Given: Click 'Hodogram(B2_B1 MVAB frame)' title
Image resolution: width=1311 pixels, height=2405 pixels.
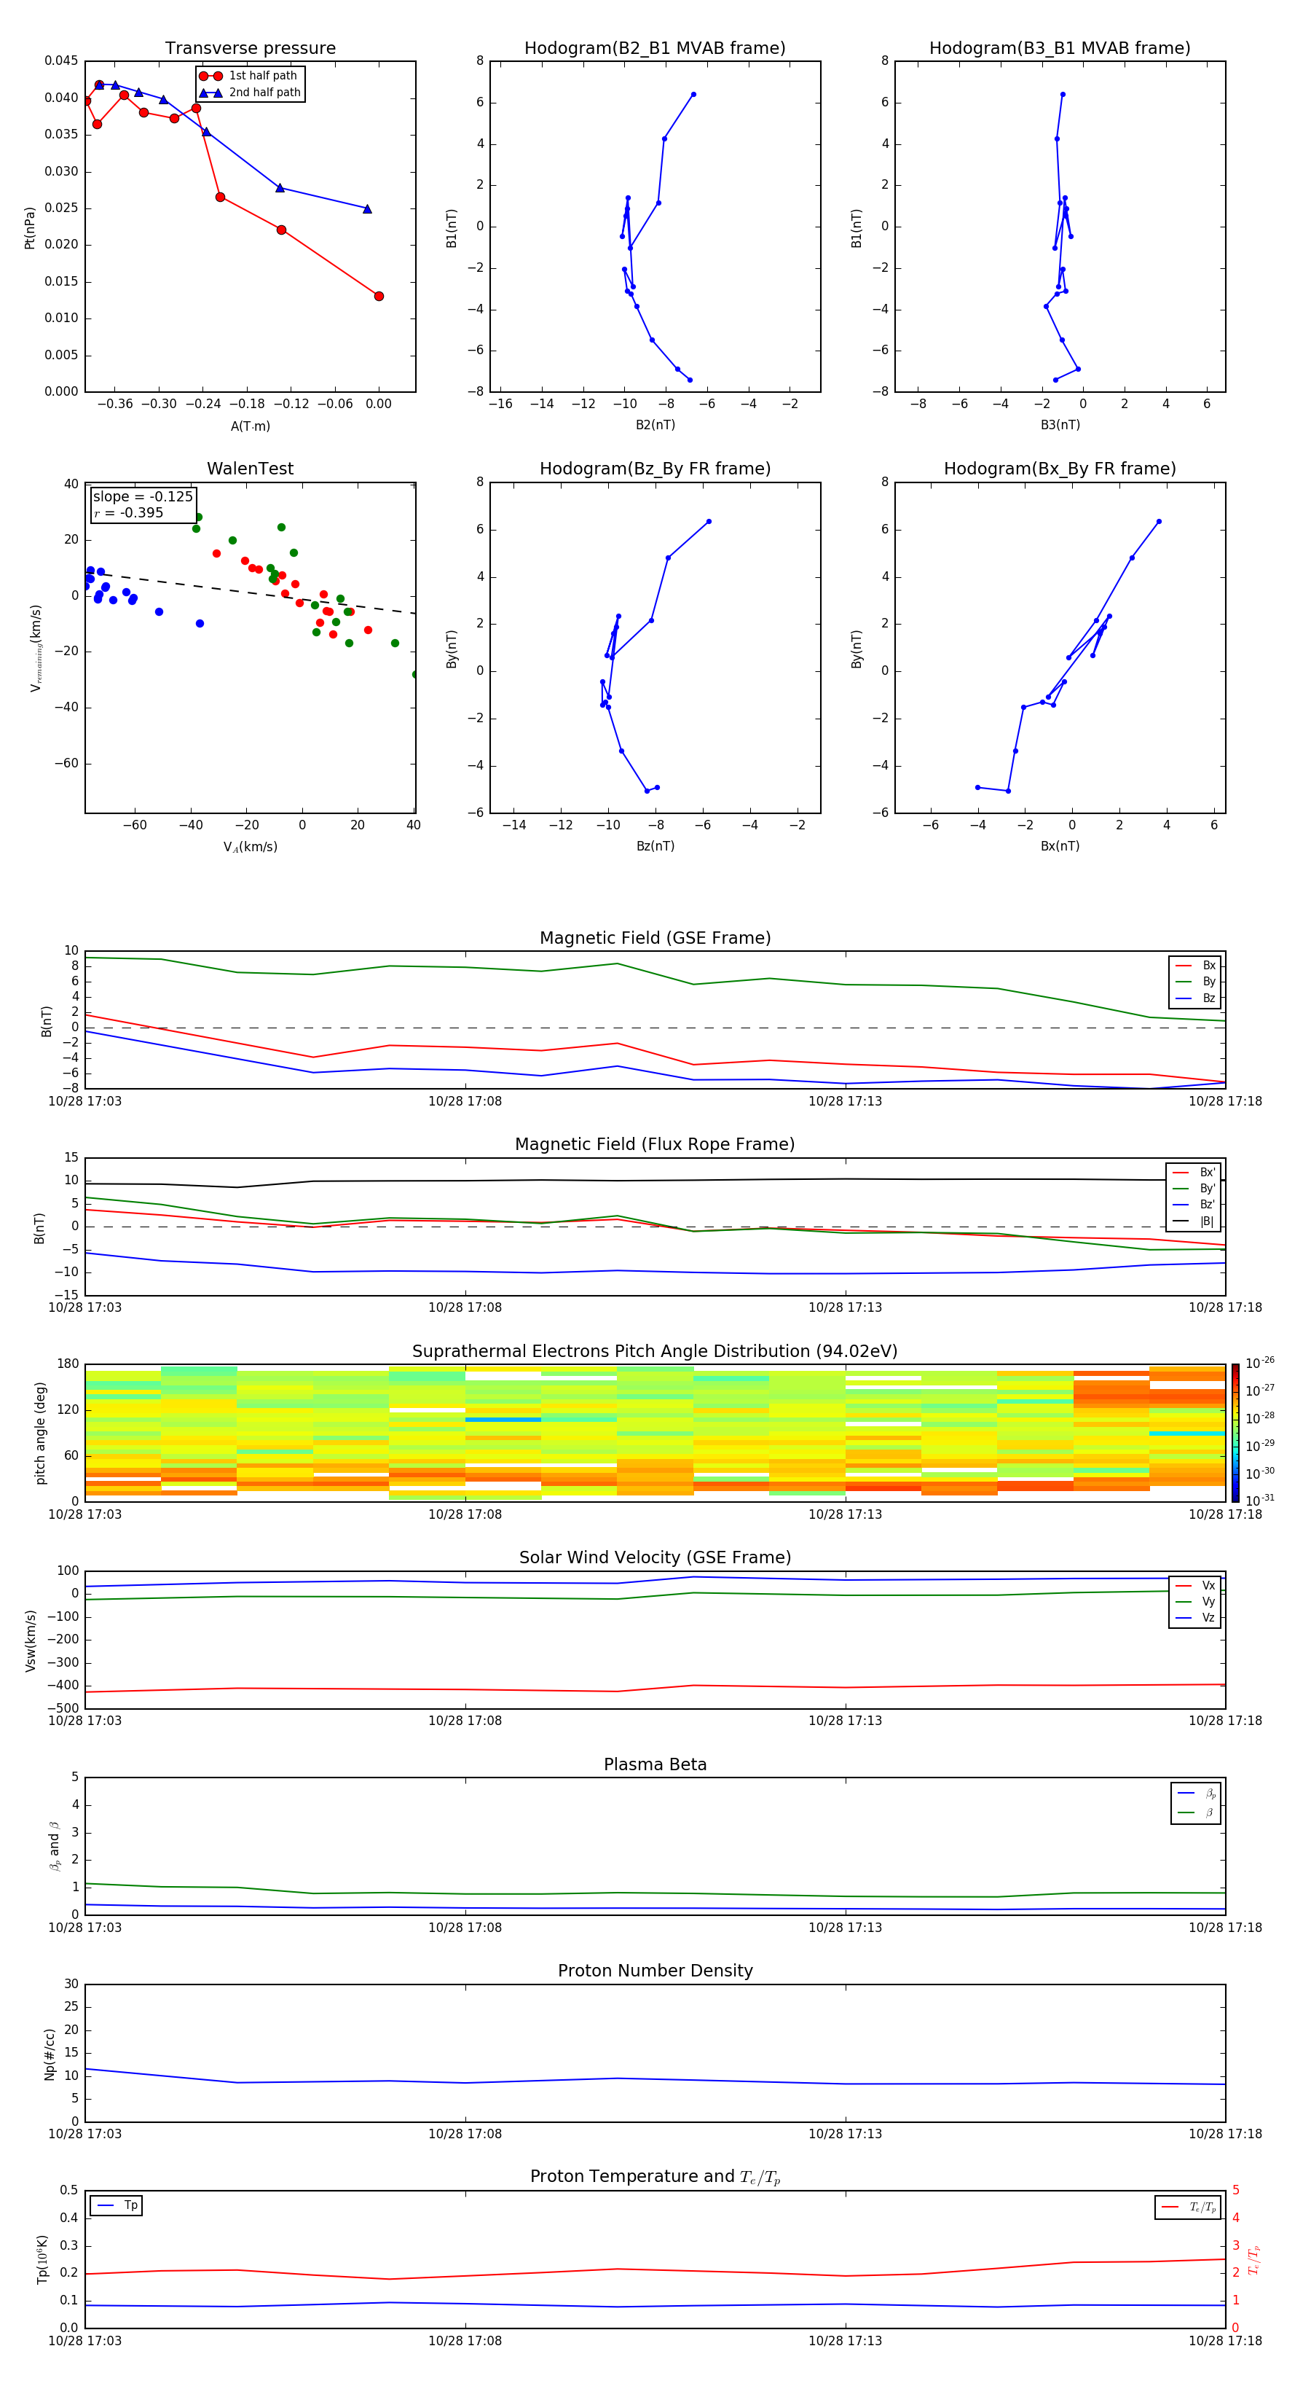Looking at the screenshot, I should point(655,49).
